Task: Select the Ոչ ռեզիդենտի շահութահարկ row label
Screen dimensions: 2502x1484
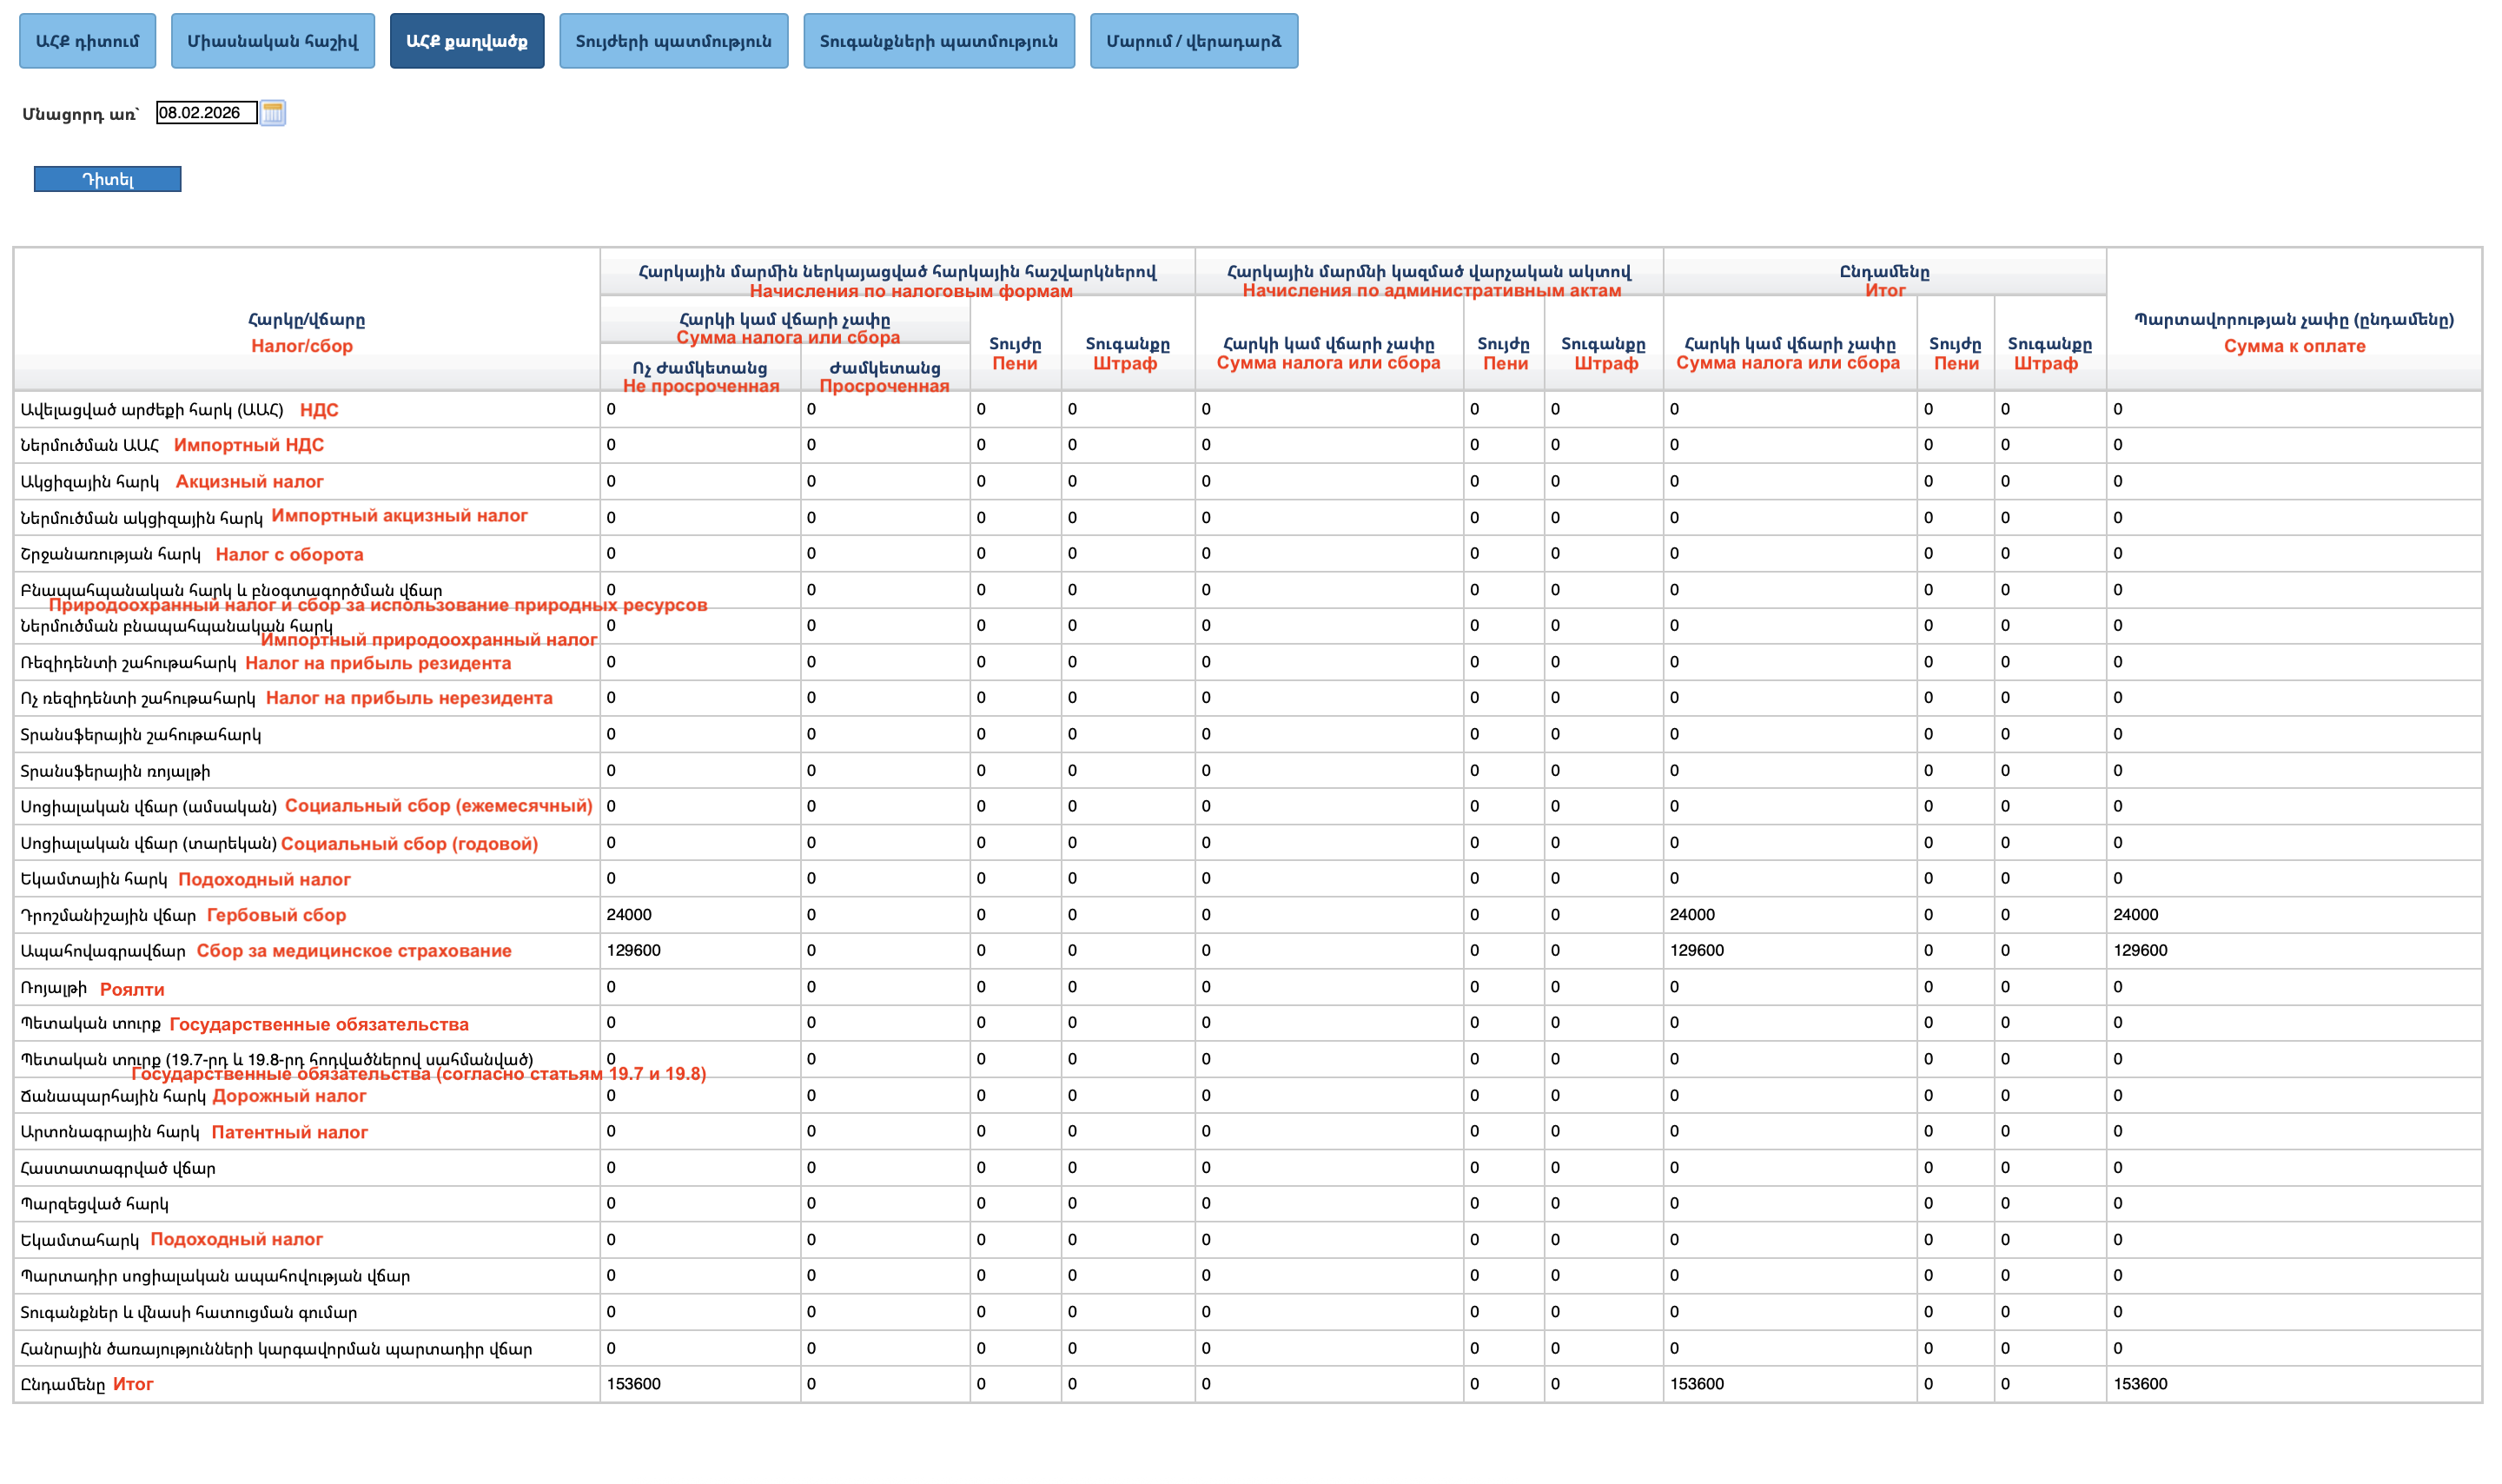Action: click(138, 699)
